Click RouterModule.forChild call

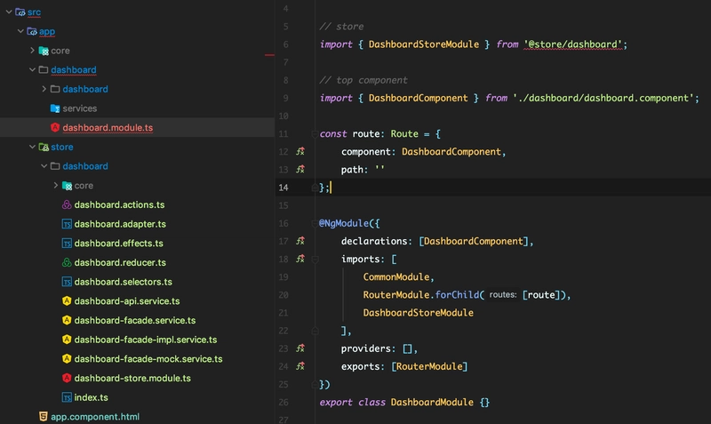point(424,295)
